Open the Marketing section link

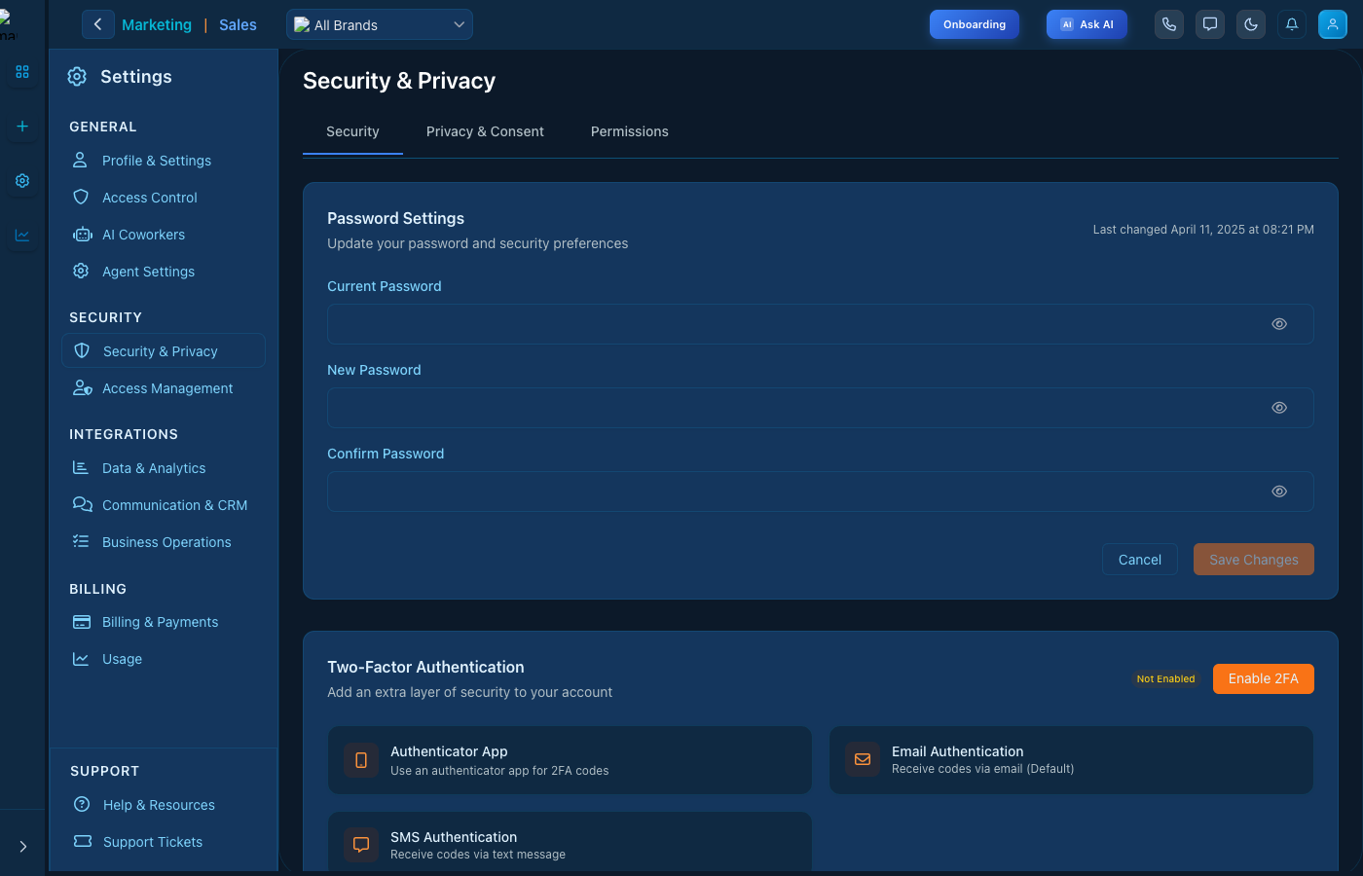[157, 25]
